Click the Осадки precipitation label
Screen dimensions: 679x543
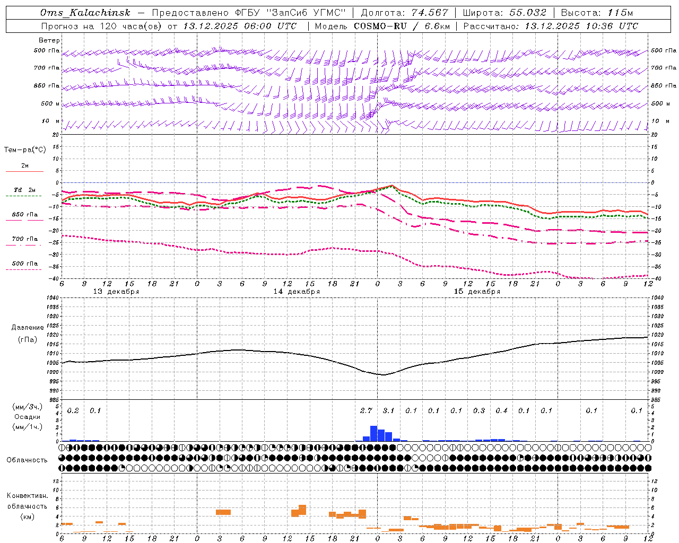click(x=28, y=417)
